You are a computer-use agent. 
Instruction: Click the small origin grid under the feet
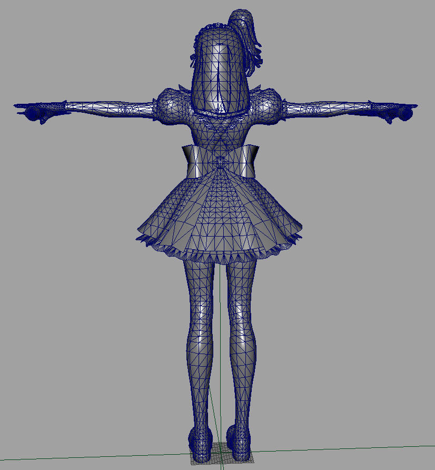point(222,453)
